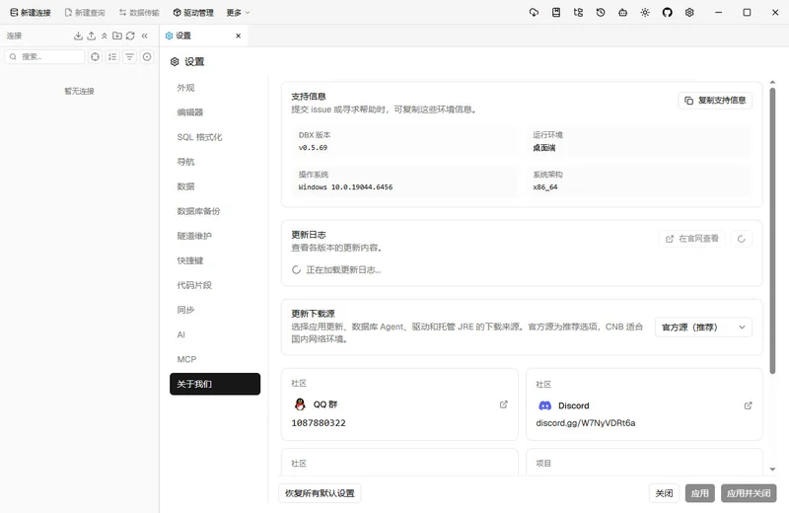Open the MCP settings section

pyautogui.click(x=215, y=359)
